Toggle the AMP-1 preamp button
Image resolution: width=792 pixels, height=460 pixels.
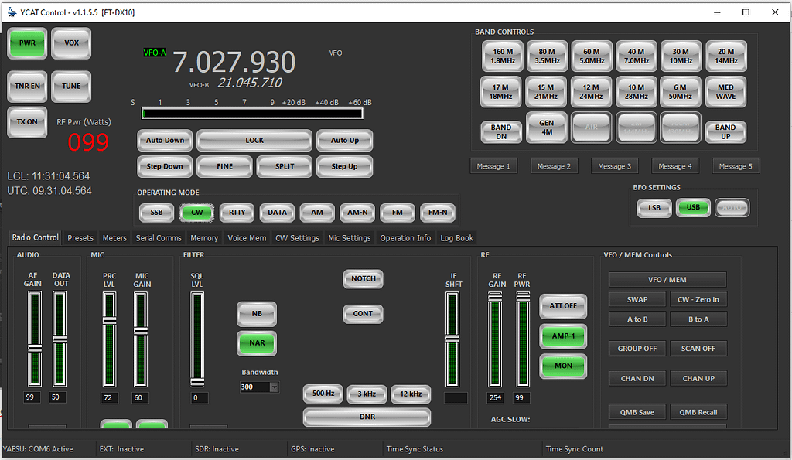pyautogui.click(x=563, y=336)
